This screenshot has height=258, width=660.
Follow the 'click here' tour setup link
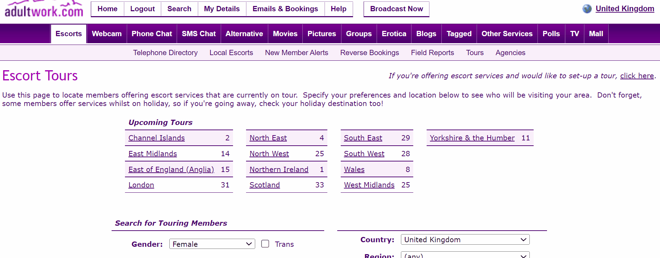(637, 76)
